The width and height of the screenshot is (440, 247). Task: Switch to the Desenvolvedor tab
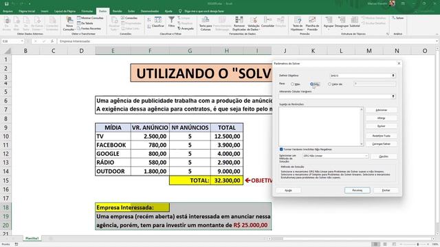pyautogui.click(x=150, y=11)
